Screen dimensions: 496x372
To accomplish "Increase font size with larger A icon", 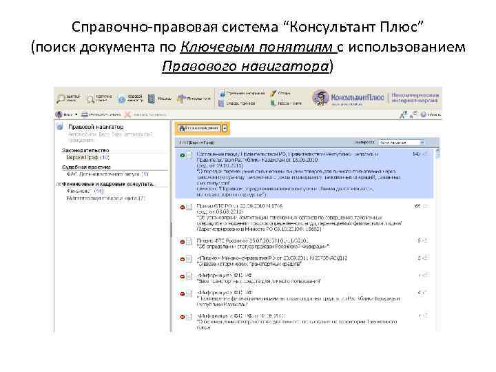I will (403, 115).
